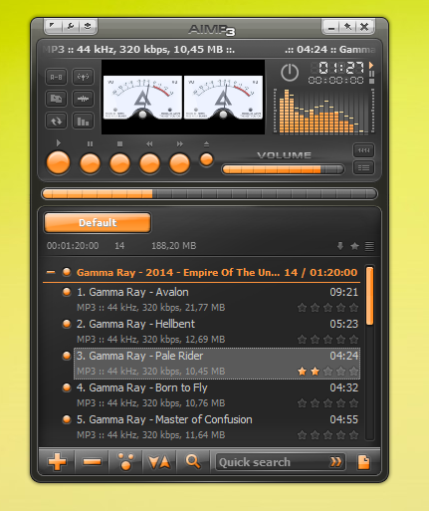
Task: Set third star rating for Pale Rider
Action: point(327,372)
